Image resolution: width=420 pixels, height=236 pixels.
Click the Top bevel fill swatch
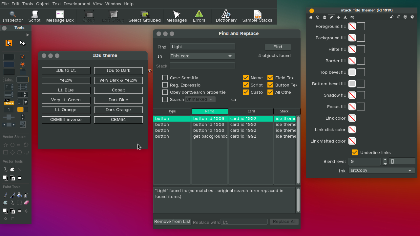352,72
